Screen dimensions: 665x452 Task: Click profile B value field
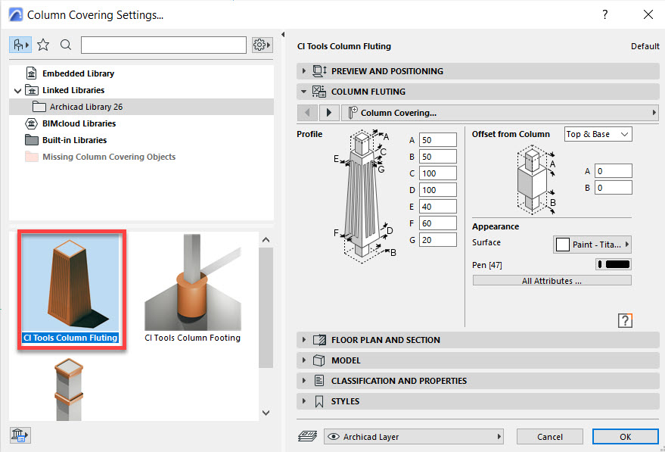(x=438, y=157)
